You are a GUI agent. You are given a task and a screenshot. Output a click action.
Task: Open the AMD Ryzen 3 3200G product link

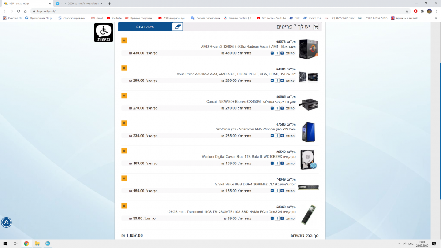click(x=248, y=47)
